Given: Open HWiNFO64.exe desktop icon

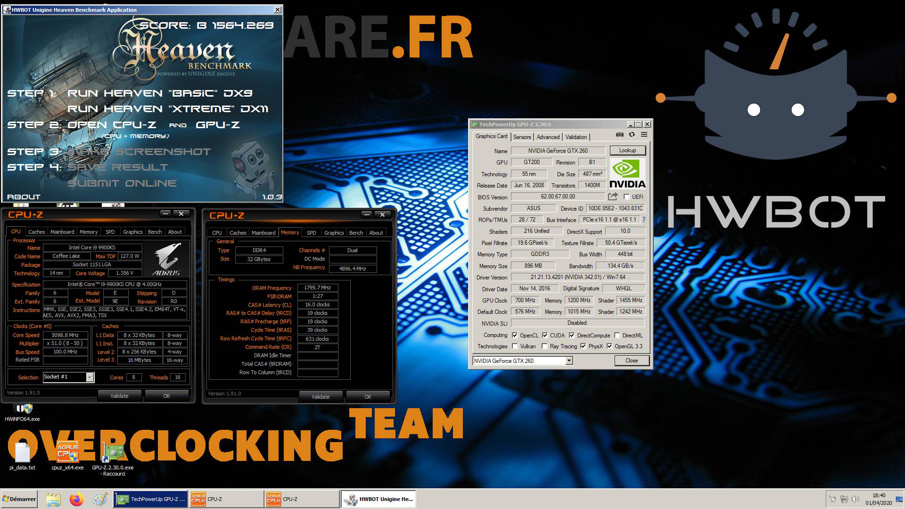Looking at the screenshot, I should click(22, 412).
